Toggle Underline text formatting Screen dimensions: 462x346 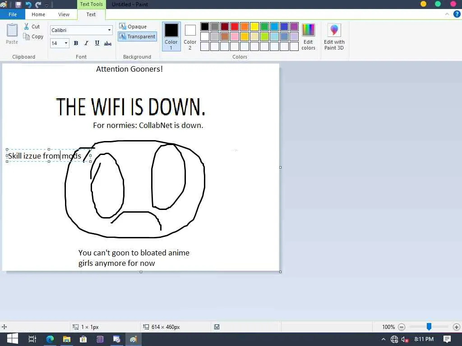point(97,43)
